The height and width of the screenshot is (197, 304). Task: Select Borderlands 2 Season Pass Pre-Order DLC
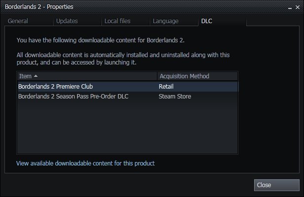coord(73,97)
